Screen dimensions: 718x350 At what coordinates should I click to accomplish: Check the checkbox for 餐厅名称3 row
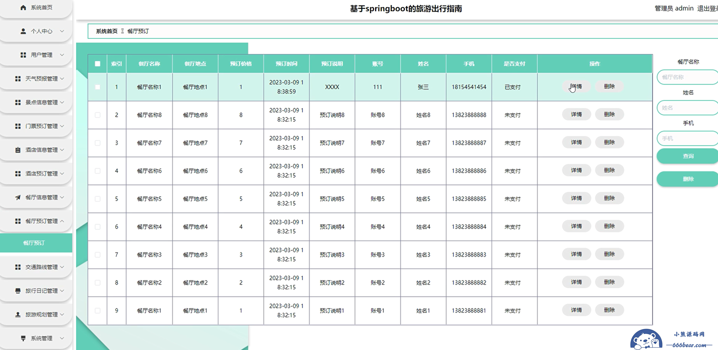click(x=98, y=255)
